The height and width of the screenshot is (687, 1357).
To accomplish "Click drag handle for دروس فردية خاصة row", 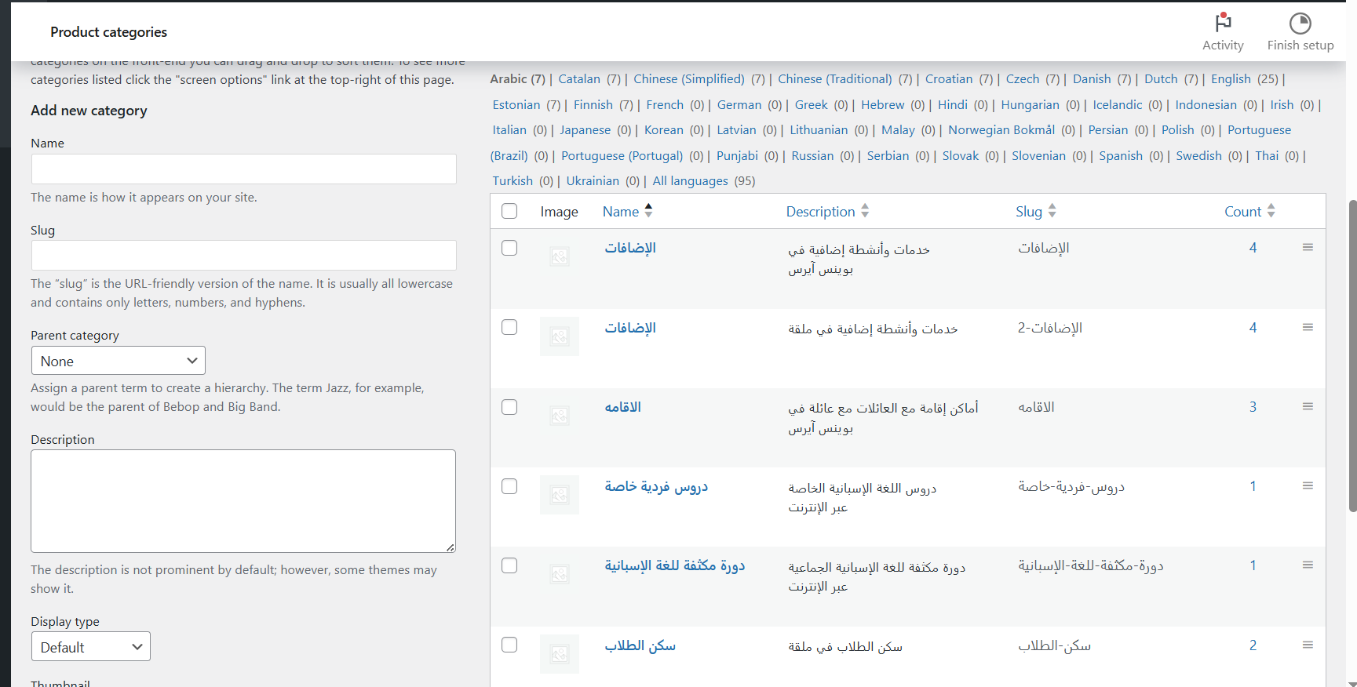I will coord(1308,486).
